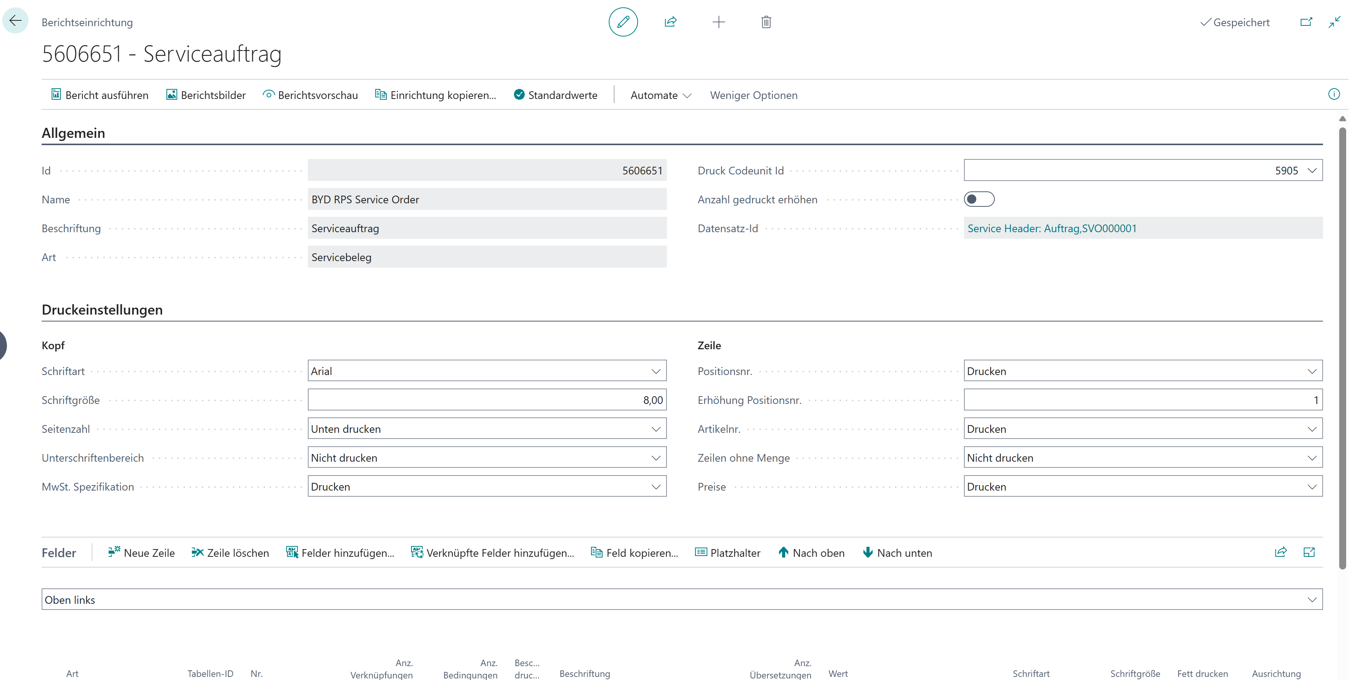Open the share icon in the header
This screenshot has height=680, width=1350.
pos(670,22)
